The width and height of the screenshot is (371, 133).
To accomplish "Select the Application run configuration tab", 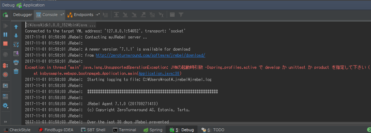I will click(30, 5).
